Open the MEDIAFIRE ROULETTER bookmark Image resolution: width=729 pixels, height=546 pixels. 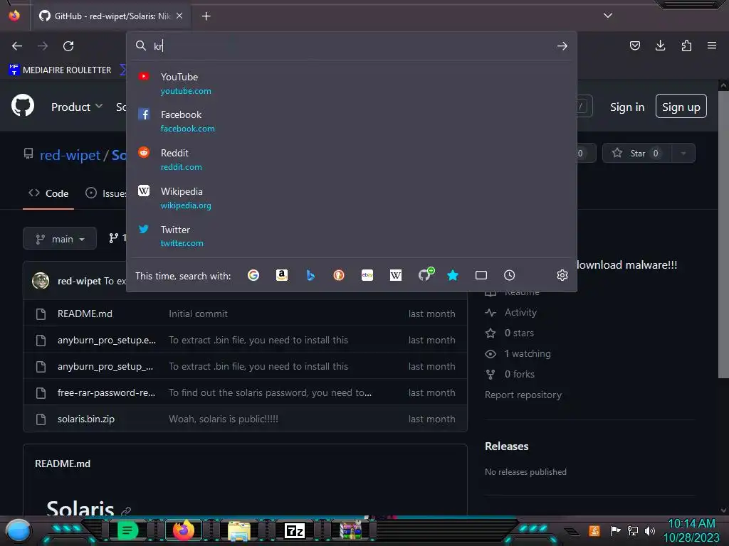click(60, 70)
